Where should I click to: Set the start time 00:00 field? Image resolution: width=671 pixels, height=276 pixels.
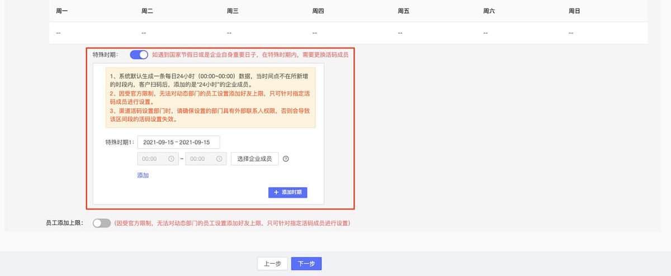point(157,159)
